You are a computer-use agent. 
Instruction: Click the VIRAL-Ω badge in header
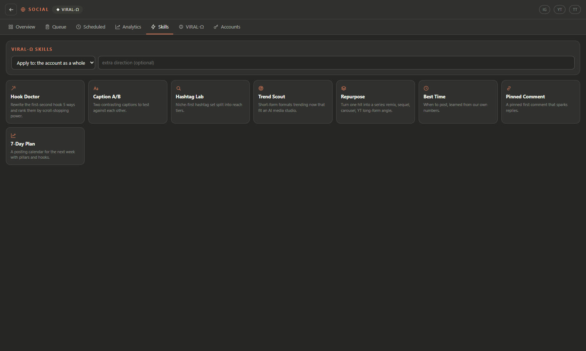68,10
